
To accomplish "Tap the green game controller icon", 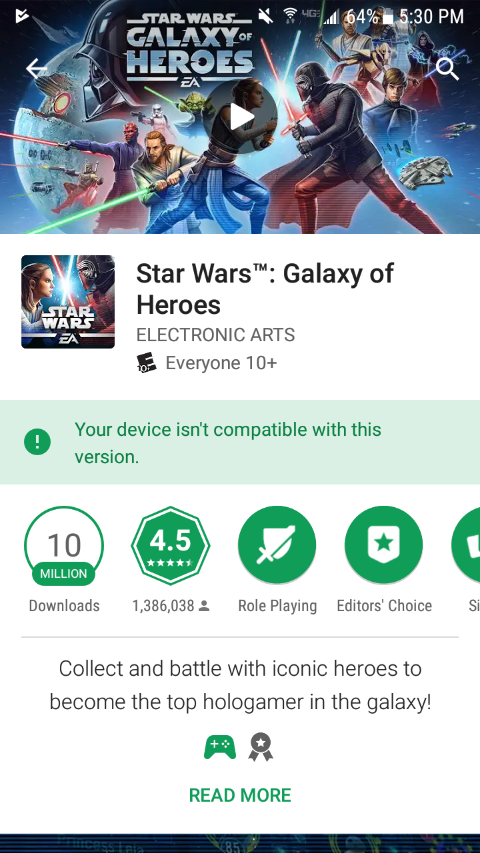I will (x=220, y=748).
